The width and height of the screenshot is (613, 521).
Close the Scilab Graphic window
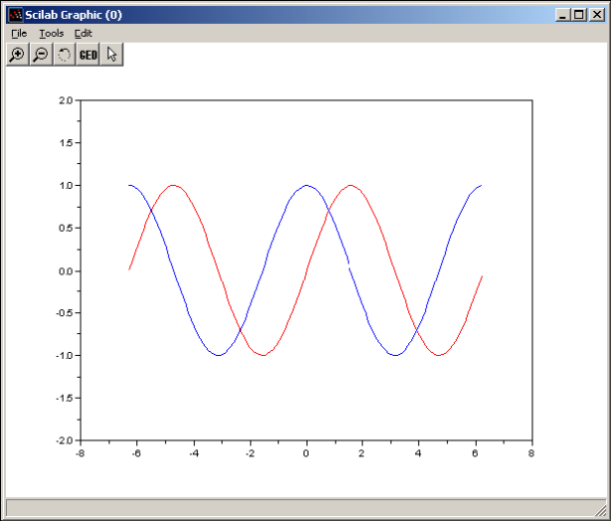point(597,15)
